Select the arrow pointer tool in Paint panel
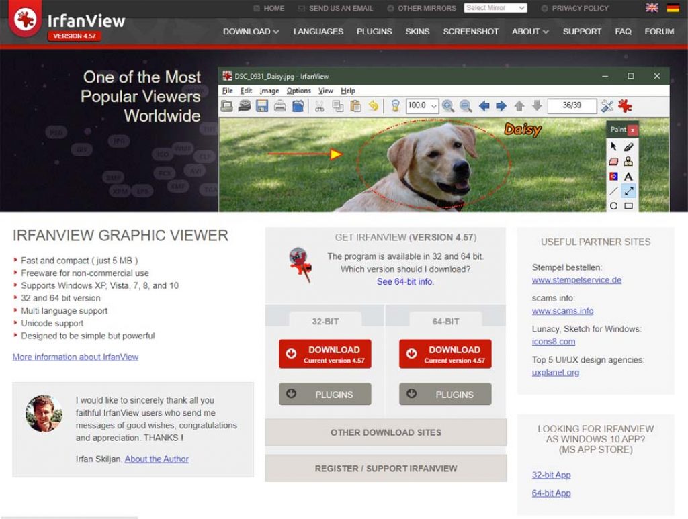The height and width of the screenshot is (519, 688). pos(613,146)
